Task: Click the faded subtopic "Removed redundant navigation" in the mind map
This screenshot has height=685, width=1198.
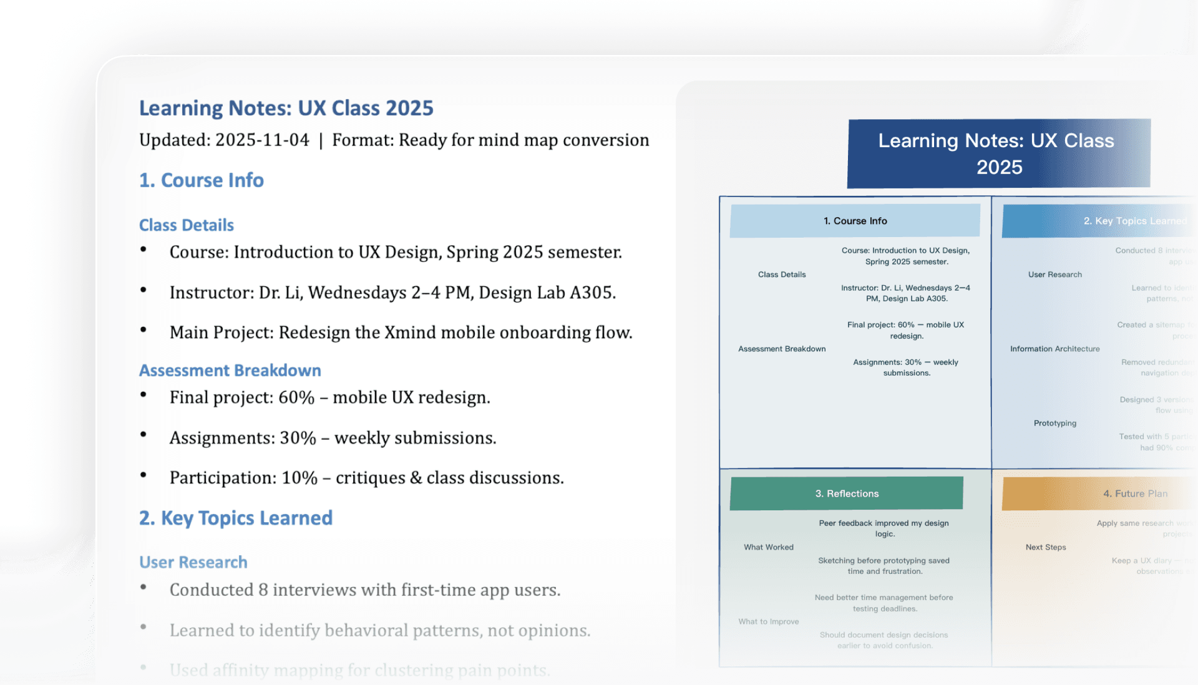Action: pos(1158,367)
